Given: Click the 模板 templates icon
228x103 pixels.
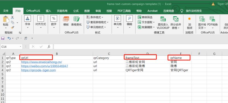Looking at the screenshot, I should 66,19.
